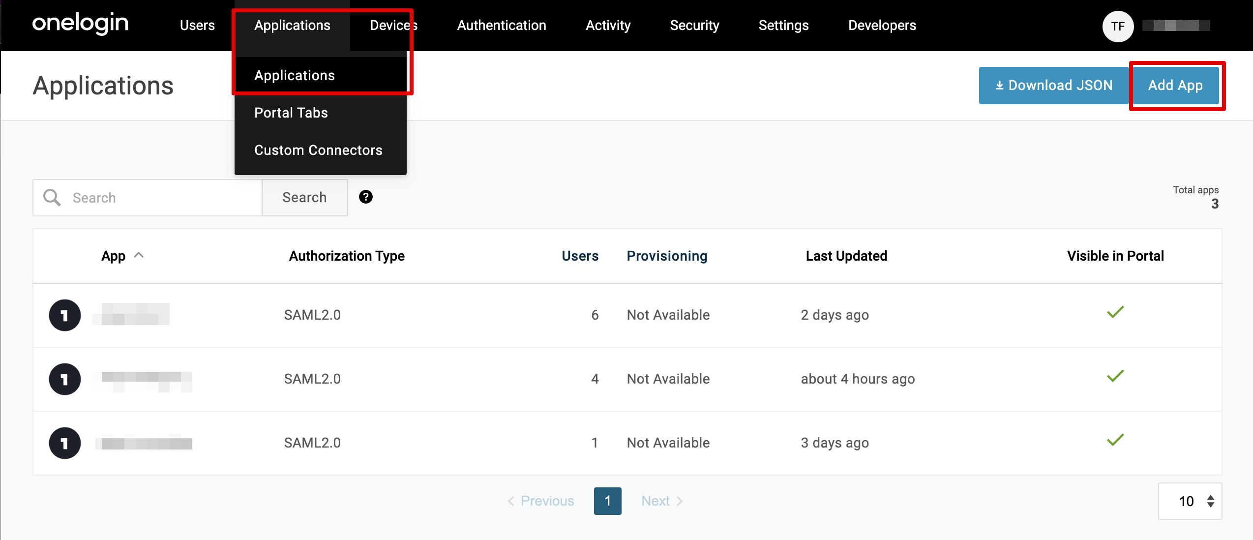The height and width of the screenshot is (540, 1253).
Task: Click the Last Updated column header
Action: (846, 256)
